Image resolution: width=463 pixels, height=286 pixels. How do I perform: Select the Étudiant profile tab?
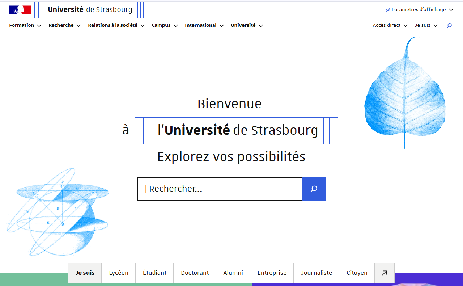pos(154,273)
